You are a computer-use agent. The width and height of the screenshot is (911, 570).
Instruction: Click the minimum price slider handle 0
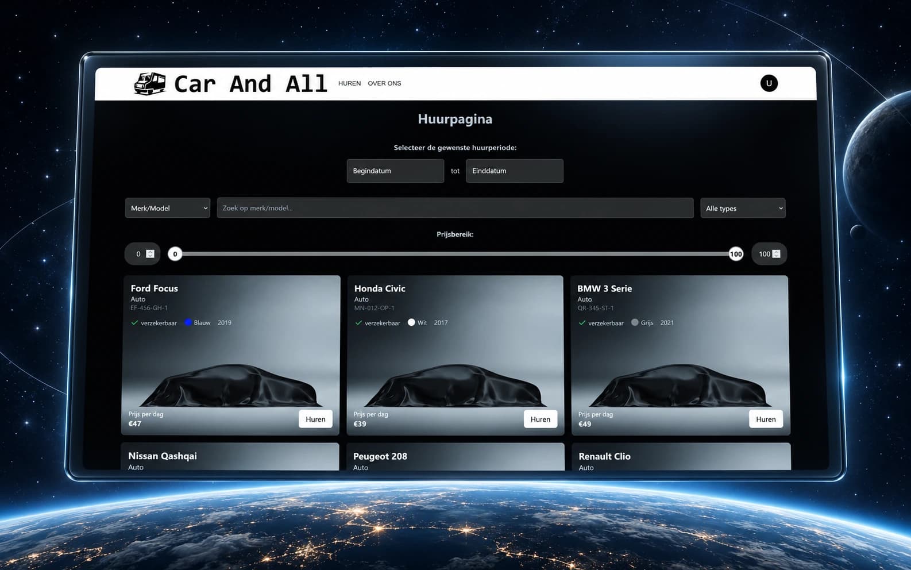(x=175, y=254)
